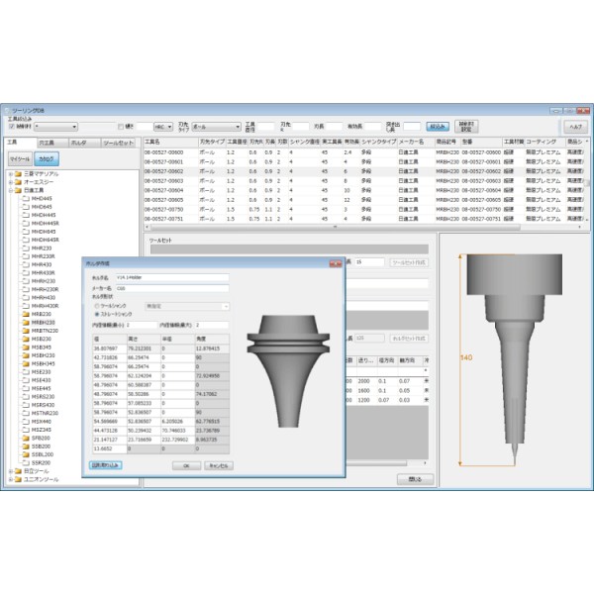Select the SFB200 folder icon

[x=26, y=438]
